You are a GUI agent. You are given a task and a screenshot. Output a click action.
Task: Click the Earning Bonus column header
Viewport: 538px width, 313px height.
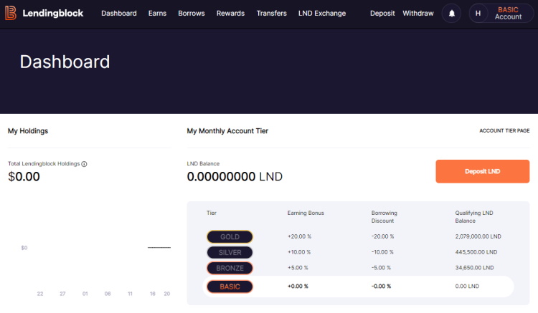click(x=306, y=213)
